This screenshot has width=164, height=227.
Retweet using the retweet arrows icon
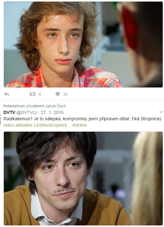(32, 94)
